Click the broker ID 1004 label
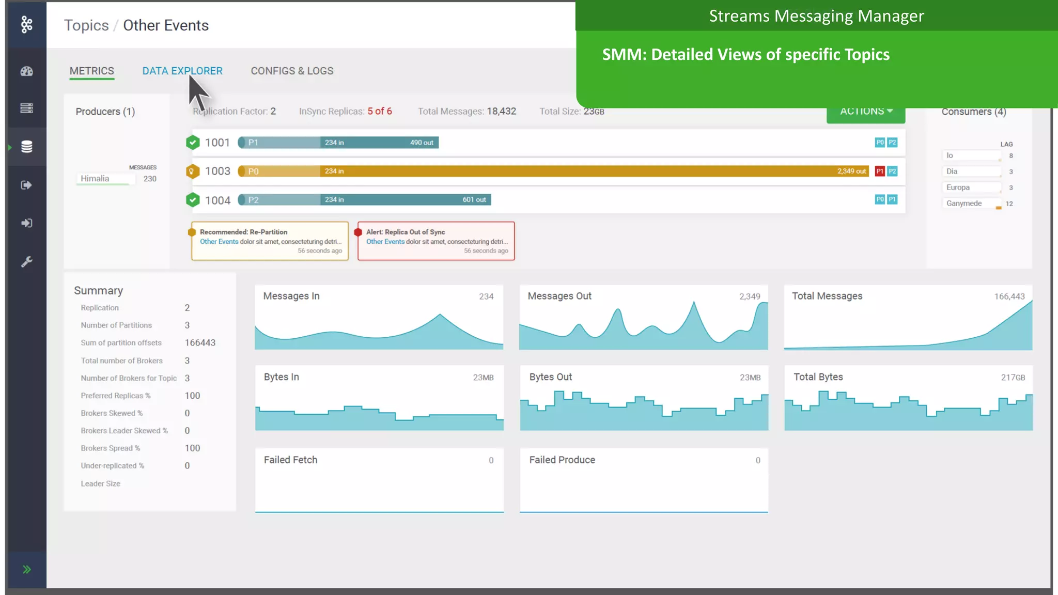Image resolution: width=1058 pixels, height=595 pixels. [x=217, y=200]
